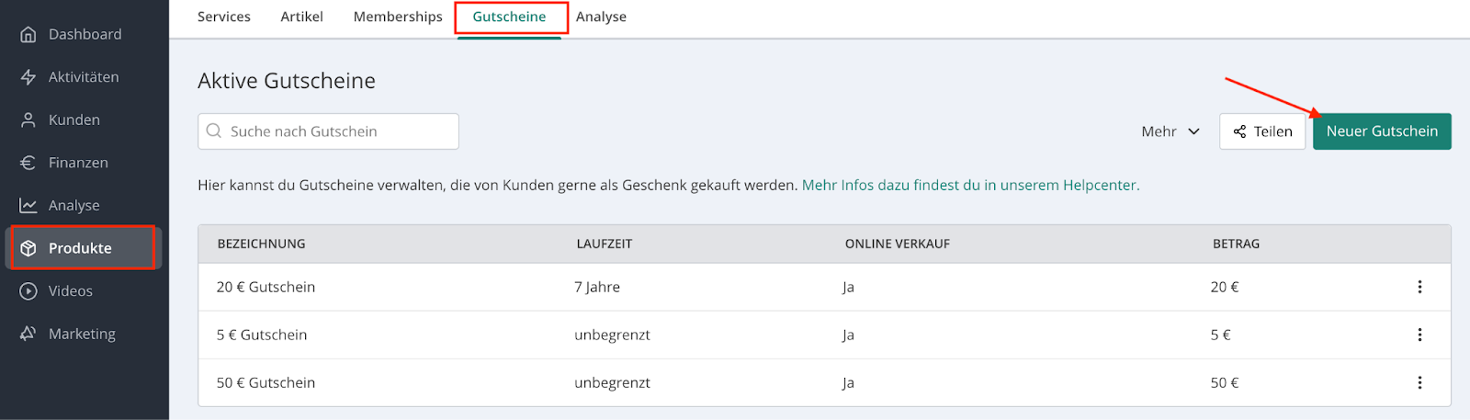Screen dimensions: 1470x420
Task: Click the Teilen share button
Action: click(x=1262, y=131)
